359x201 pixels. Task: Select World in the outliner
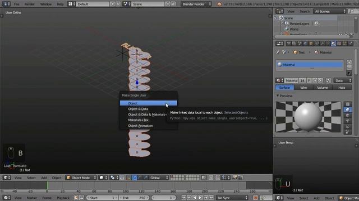coord(294,29)
